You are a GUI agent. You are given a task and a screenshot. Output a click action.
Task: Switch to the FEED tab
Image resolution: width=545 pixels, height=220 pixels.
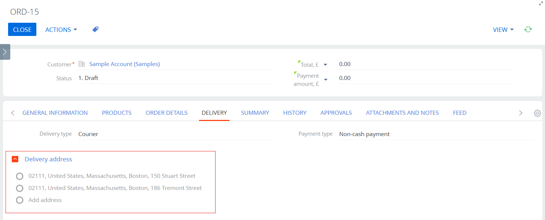click(460, 113)
